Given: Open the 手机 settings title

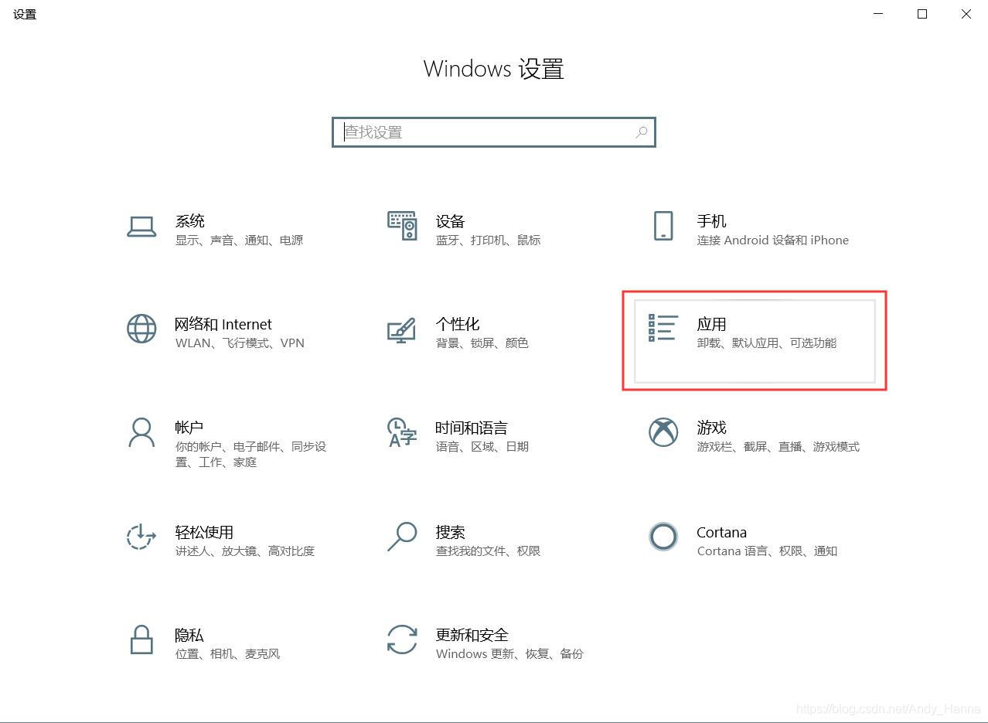Looking at the screenshot, I should (711, 221).
